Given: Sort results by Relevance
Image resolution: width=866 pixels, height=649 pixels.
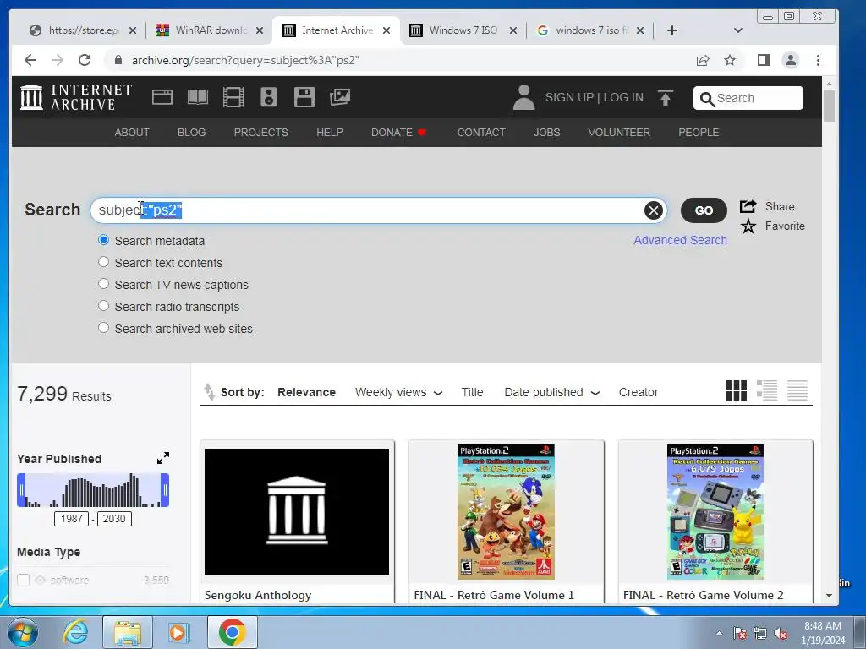Looking at the screenshot, I should [x=306, y=392].
